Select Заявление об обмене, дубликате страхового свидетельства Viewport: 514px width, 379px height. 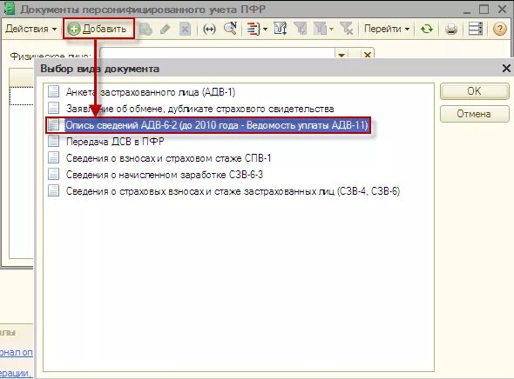200,109
